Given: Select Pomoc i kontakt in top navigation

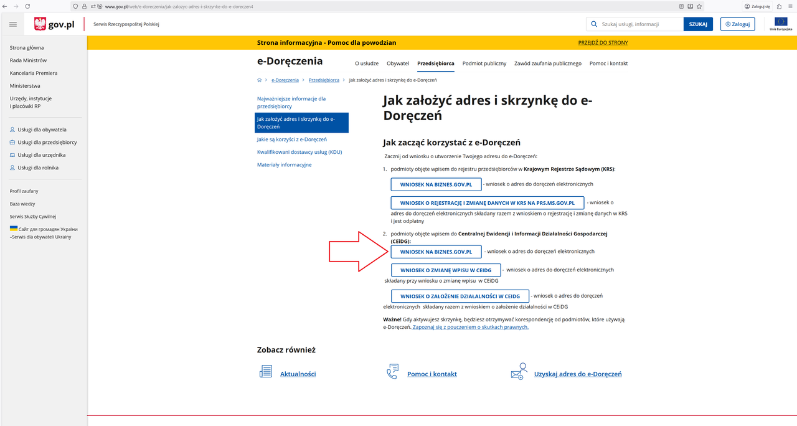Looking at the screenshot, I should [x=608, y=64].
